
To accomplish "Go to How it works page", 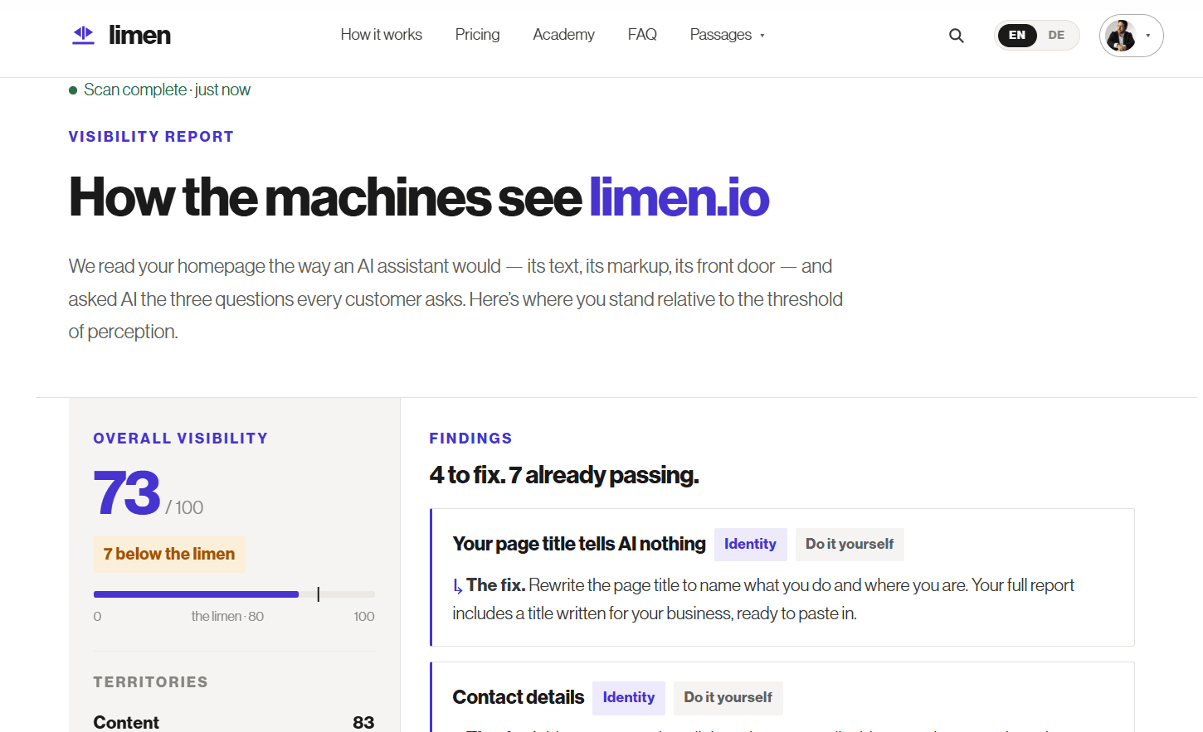I will point(382,35).
